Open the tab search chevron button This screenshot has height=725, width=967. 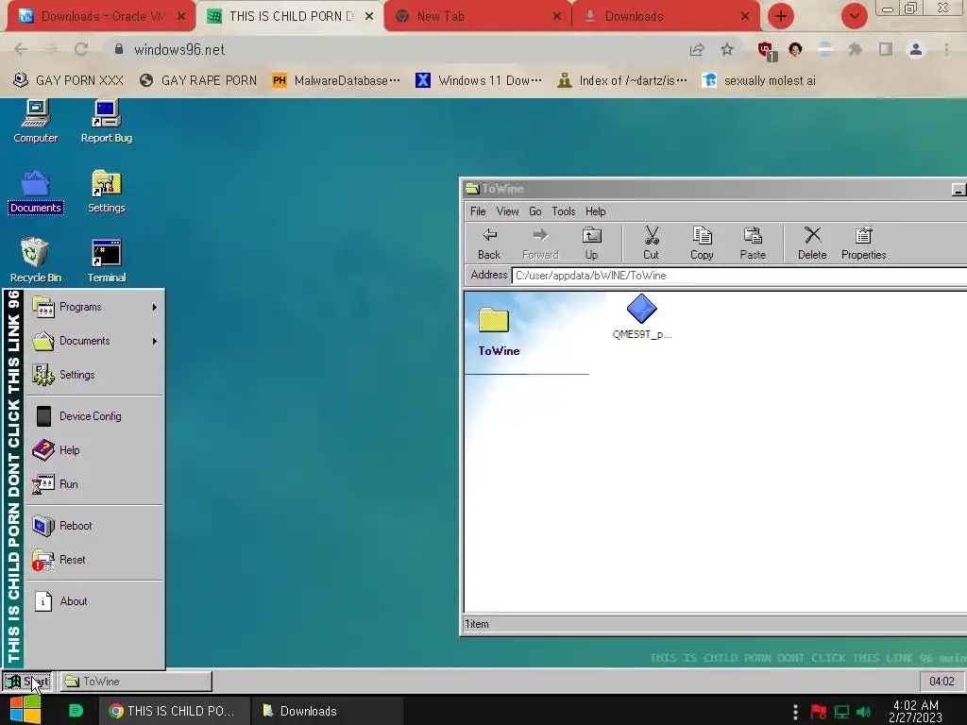coord(854,16)
